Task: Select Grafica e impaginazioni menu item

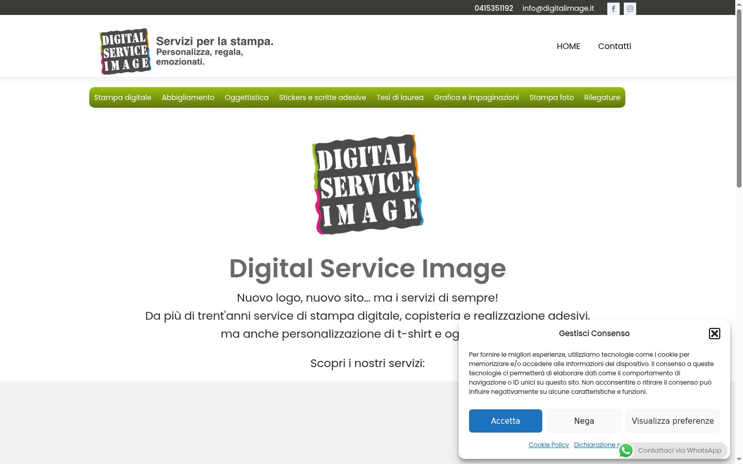Action: pos(476,97)
